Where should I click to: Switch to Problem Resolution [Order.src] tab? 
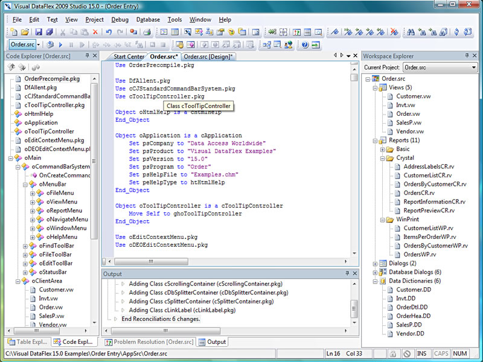(x=153, y=342)
